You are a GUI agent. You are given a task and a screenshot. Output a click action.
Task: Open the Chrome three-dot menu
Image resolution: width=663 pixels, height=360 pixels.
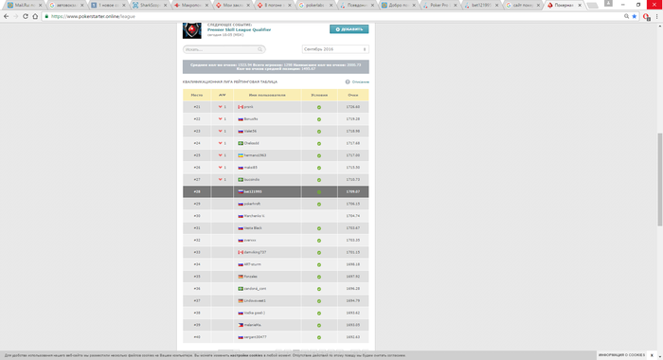click(x=656, y=16)
